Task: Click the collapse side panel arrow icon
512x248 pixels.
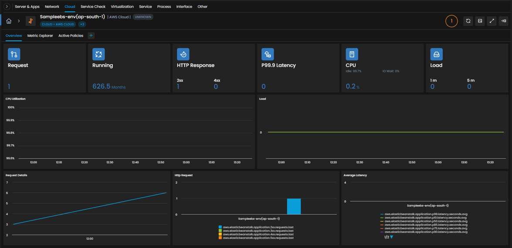Action: click(504, 21)
